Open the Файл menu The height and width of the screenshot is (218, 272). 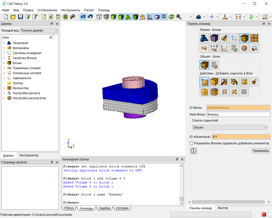click(x=6, y=10)
